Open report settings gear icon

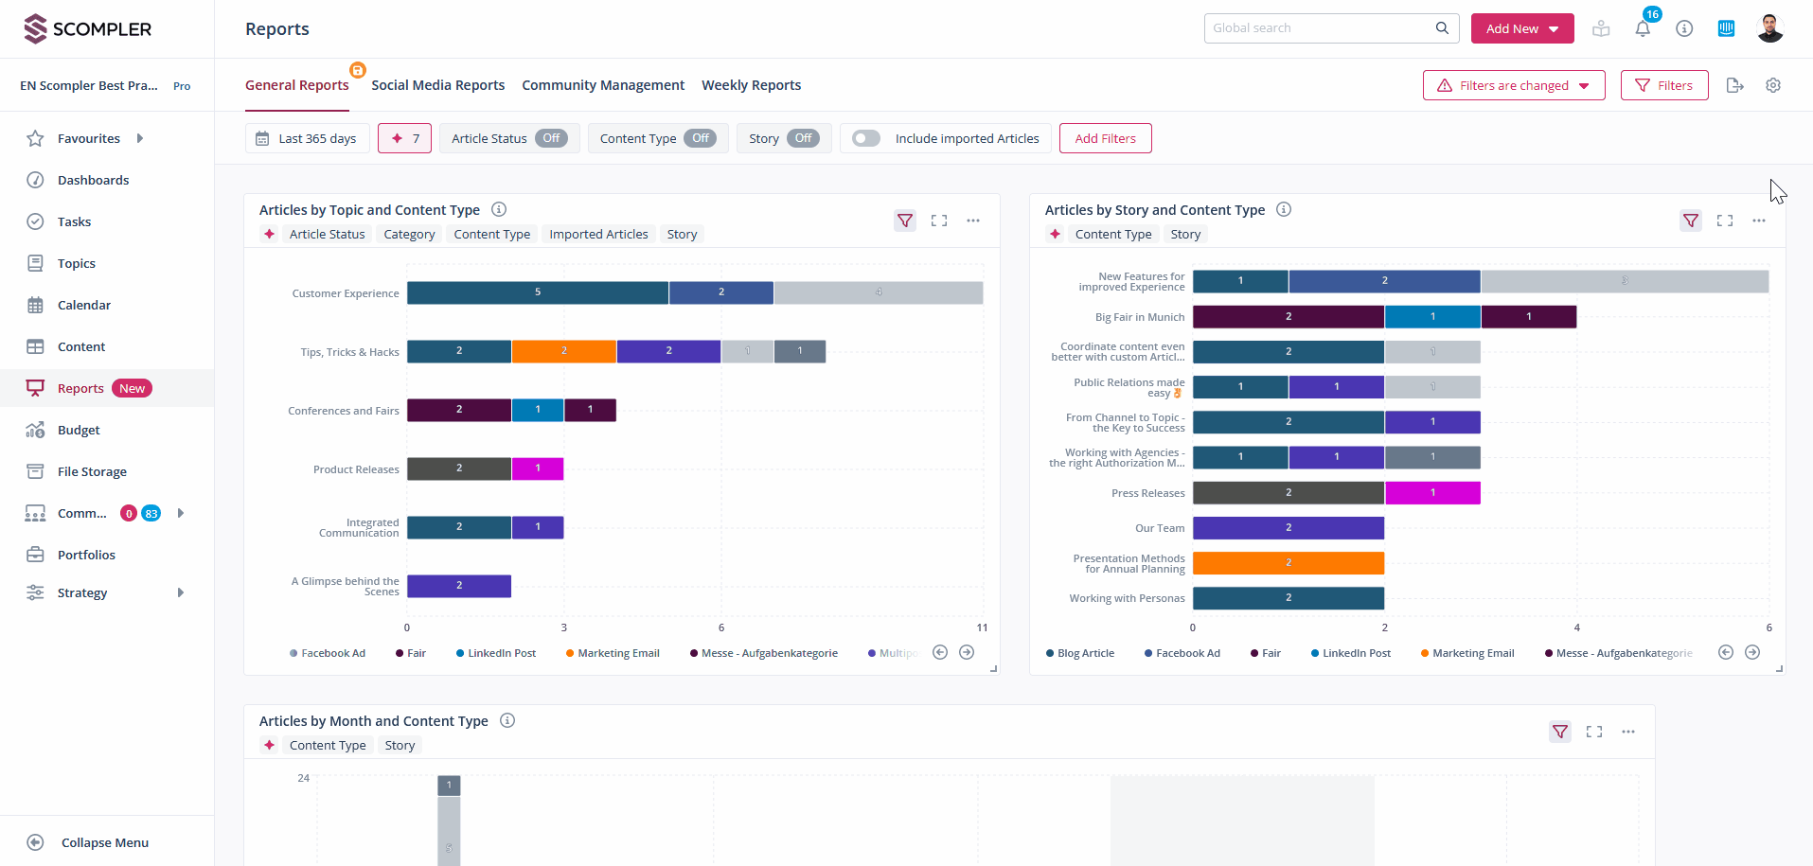tap(1773, 85)
